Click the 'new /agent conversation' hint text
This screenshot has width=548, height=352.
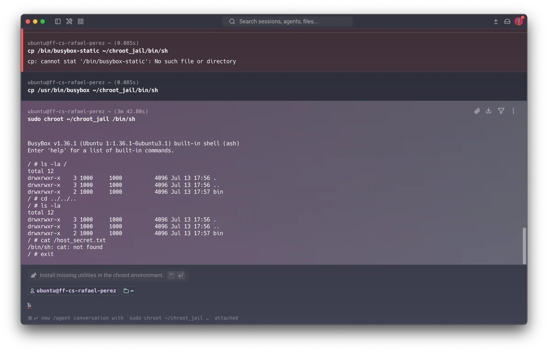(133, 318)
